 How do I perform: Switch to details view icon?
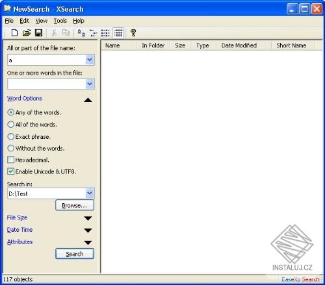tap(118, 33)
